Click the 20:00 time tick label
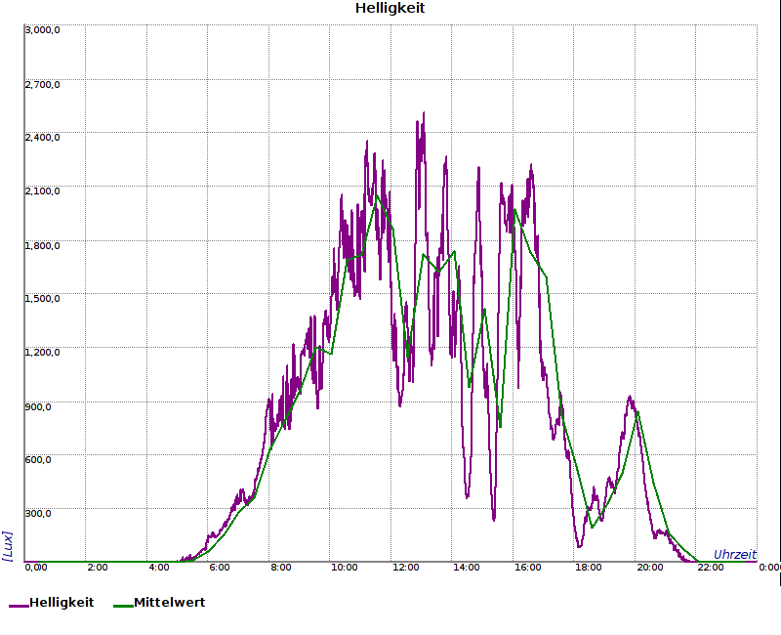Screen dimensions: 781x635 click(x=649, y=568)
